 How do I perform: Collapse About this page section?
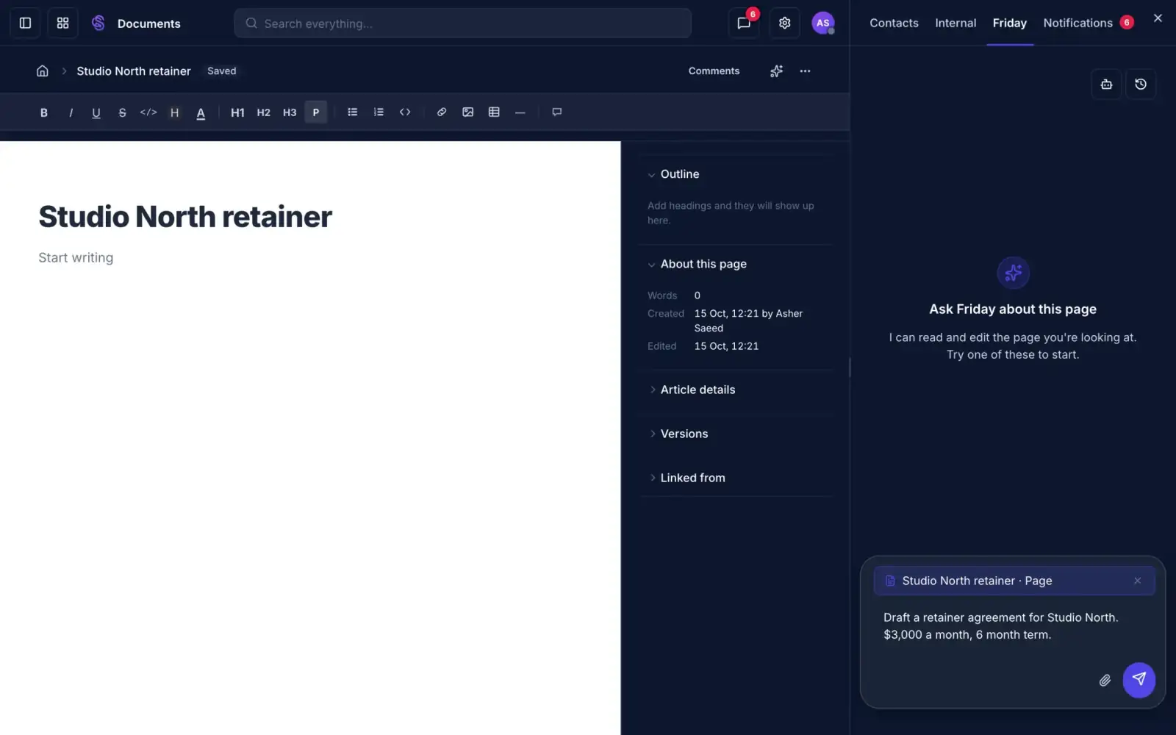[651, 265]
